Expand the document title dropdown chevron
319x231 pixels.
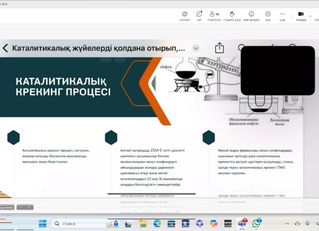(196, 48)
